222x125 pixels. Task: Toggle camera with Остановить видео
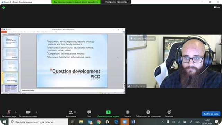click(28, 114)
